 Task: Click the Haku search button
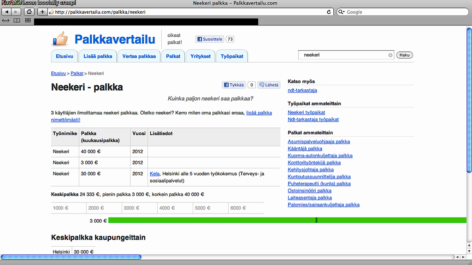[x=404, y=55]
